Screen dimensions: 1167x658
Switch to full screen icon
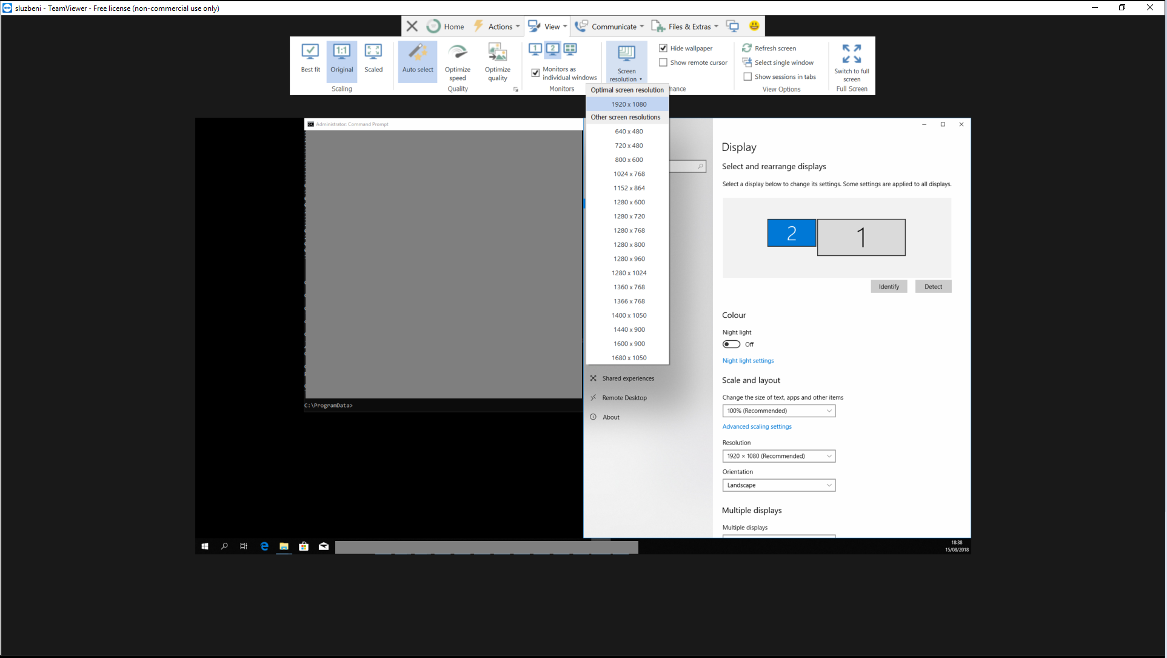(x=851, y=53)
